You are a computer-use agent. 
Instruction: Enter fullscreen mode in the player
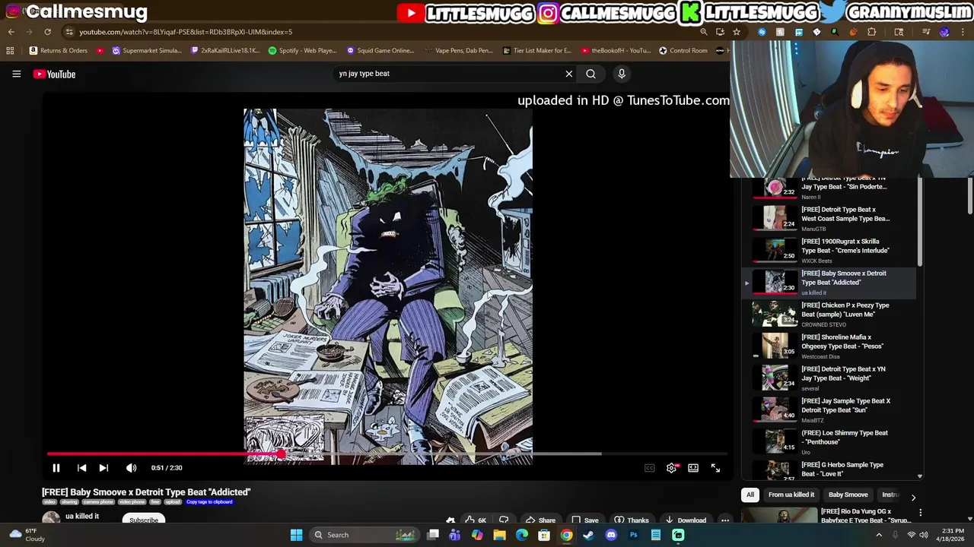click(715, 468)
